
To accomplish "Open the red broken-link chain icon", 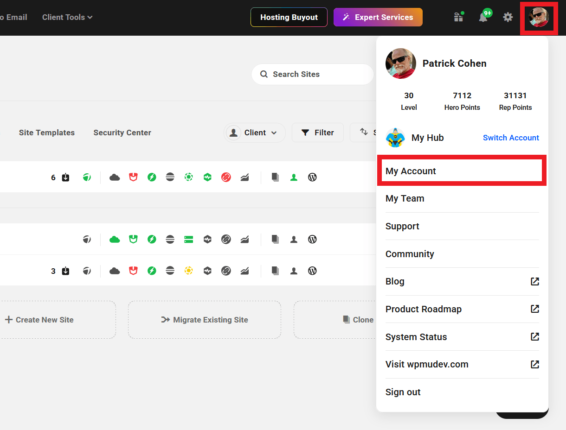I will pos(226,177).
